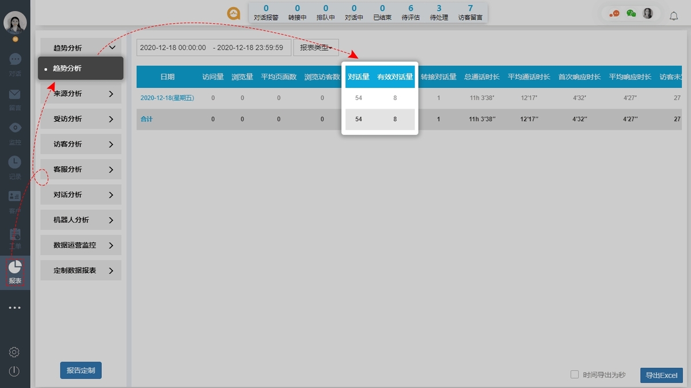The width and height of the screenshot is (691, 388).
Task: Open the 留言 messages envelope icon
Action: pyautogui.click(x=15, y=94)
